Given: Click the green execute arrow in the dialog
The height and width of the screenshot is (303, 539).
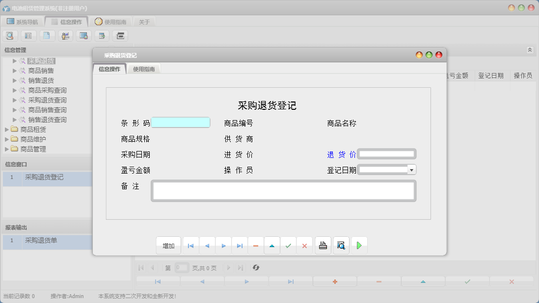Looking at the screenshot, I should 359,245.
